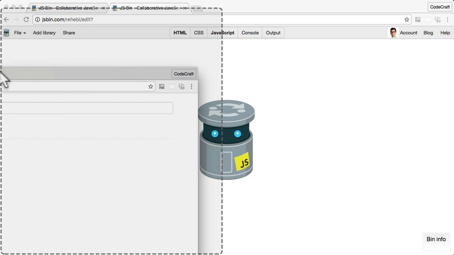
Task: Close the second JS Bin tab
Action: pos(184,8)
